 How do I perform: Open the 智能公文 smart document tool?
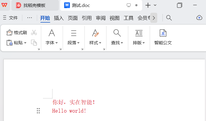[x=163, y=37]
